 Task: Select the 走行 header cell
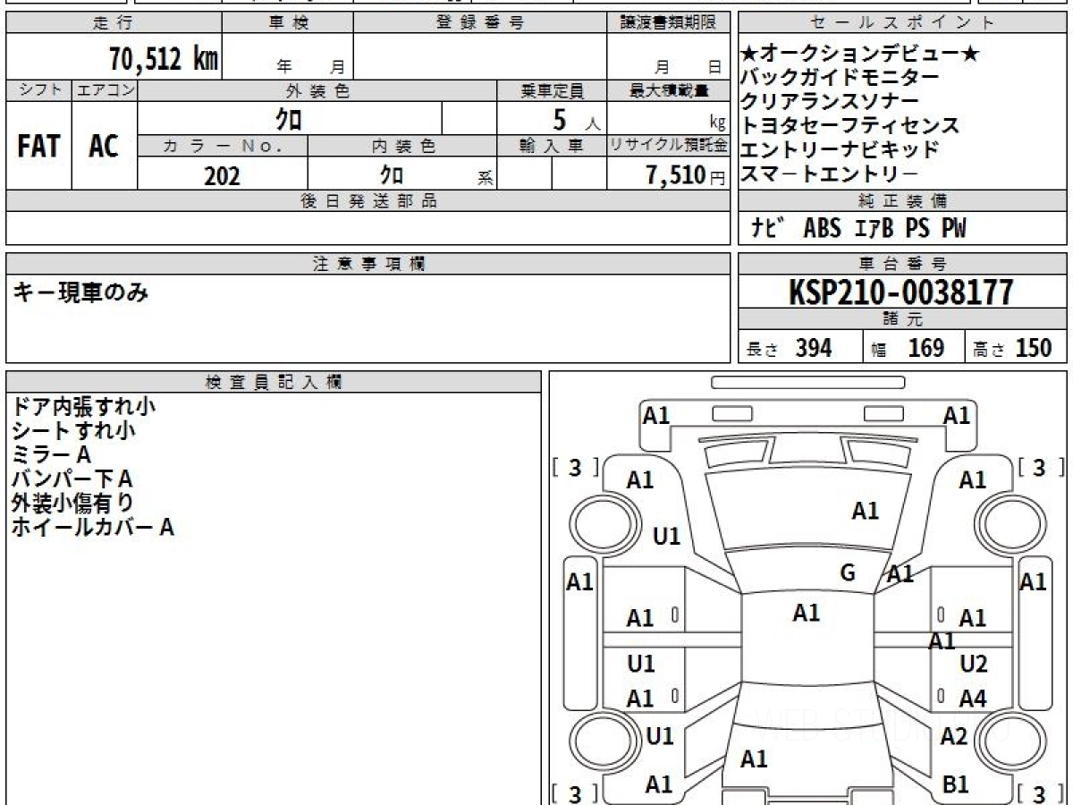coord(114,23)
